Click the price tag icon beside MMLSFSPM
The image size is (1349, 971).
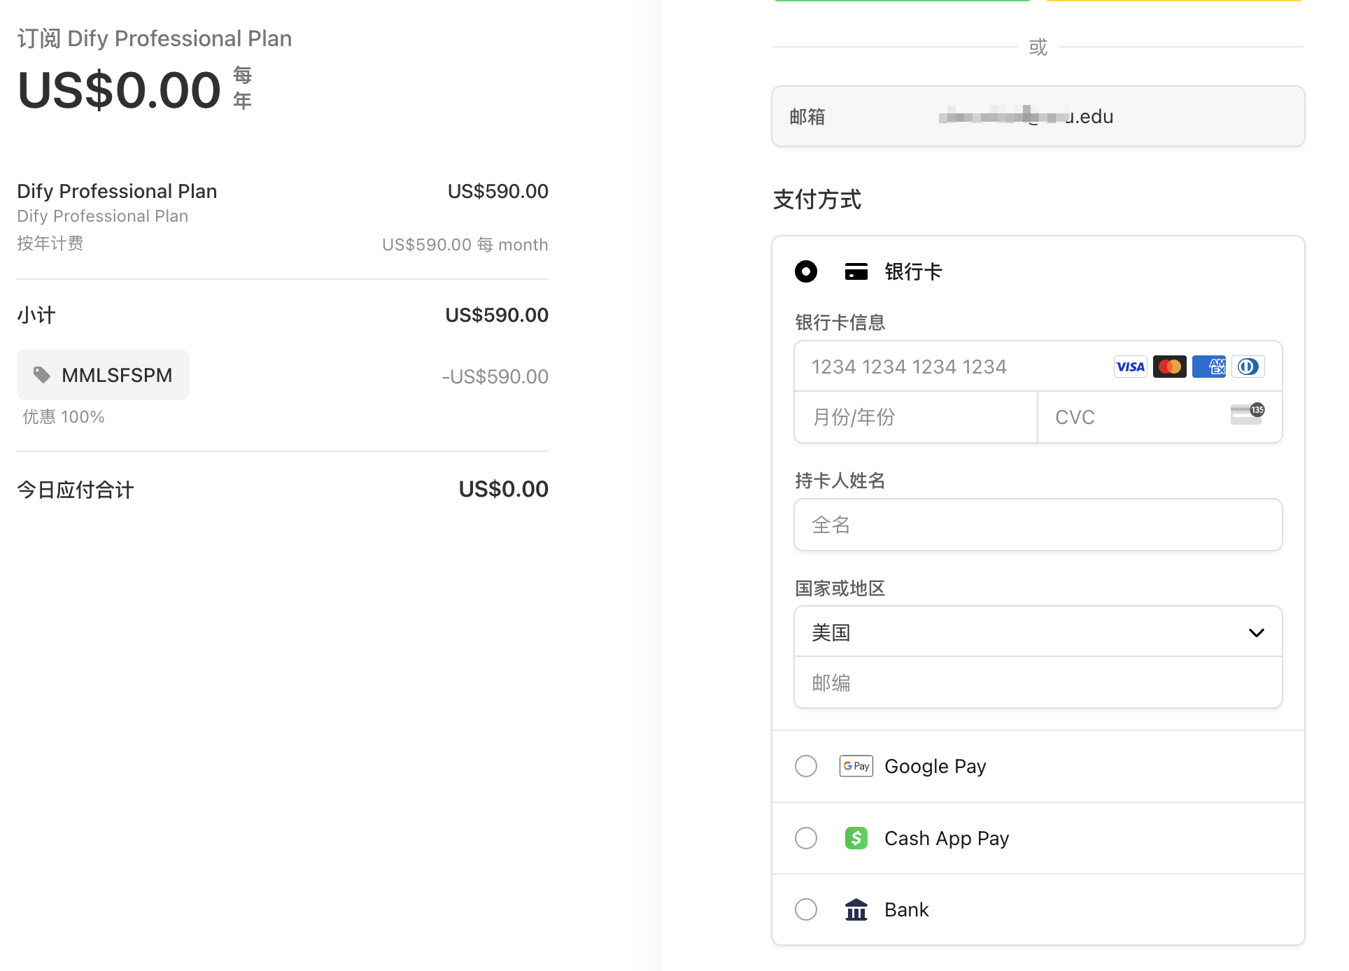42,375
